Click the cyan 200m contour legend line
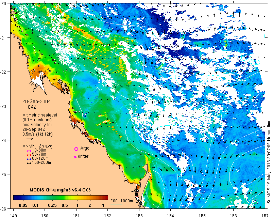Image resolution: width=272 pixels, height=218 pixels. pyautogui.click(x=117, y=204)
